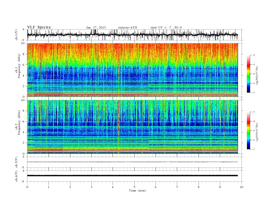272x210 pixels.
Task: Click the "4" kHz tick on ch.2 frequency axis
Action: [x=24, y=132]
